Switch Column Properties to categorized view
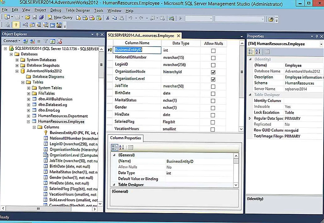The image size is (324, 223). point(114,147)
